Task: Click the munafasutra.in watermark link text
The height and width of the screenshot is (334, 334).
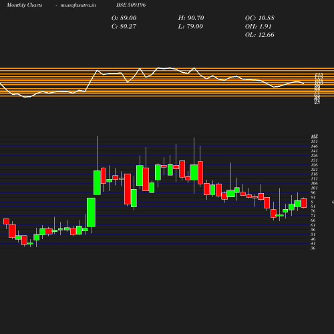Action: (78, 5)
